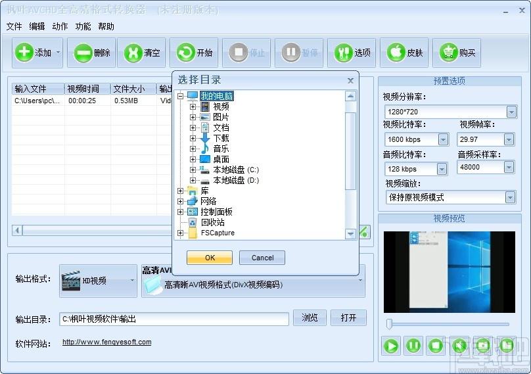This screenshot has width=531, height=374.
Task: Click the directory tree scroll-up arrow
Action: tap(350, 96)
